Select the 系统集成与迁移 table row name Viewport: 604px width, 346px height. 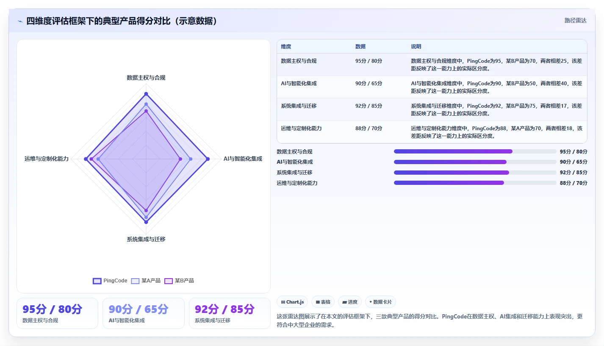[x=299, y=106]
